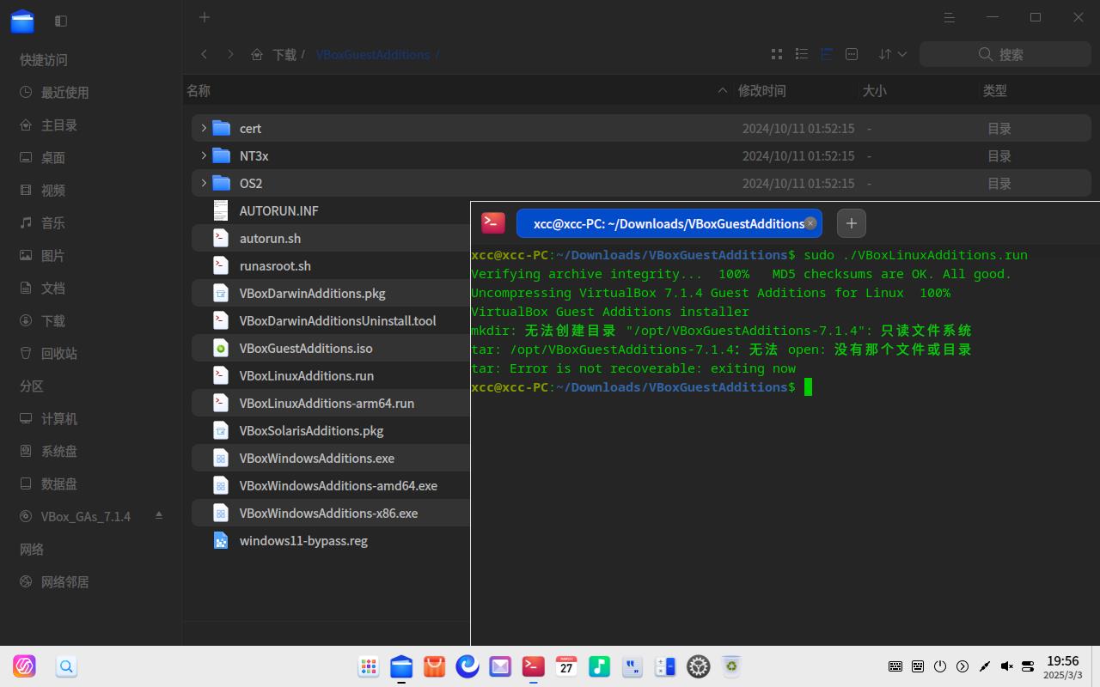The height and width of the screenshot is (687, 1100).
Task: Add a new terminal tab
Action: (851, 223)
